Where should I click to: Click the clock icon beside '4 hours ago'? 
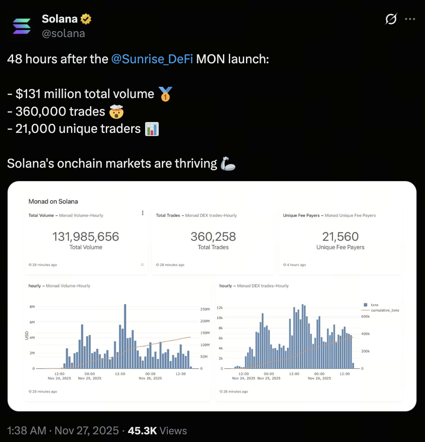click(285, 264)
